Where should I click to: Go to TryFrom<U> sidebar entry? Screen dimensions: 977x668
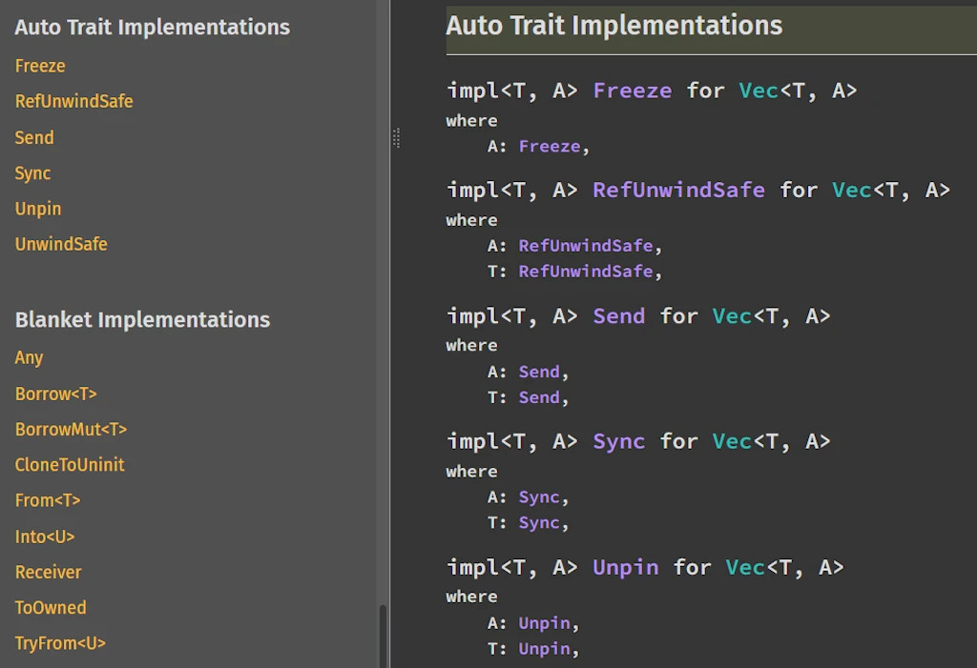point(60,643)
